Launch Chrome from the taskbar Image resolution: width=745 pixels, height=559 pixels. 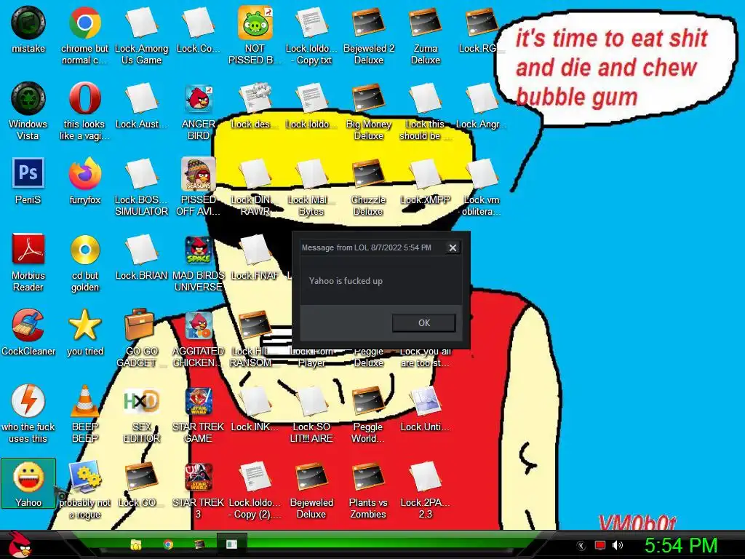168,544
